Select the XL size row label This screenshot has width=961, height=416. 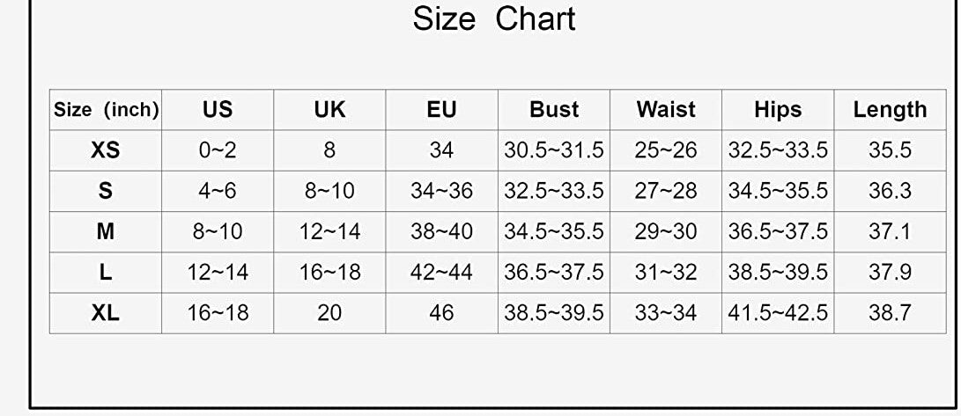pyautogui.click(x=106, y=313)
